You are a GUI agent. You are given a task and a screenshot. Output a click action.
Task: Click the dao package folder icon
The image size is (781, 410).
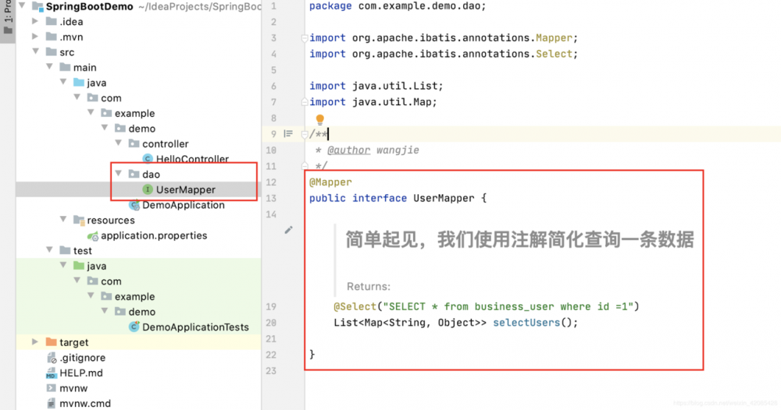point(134,174)
